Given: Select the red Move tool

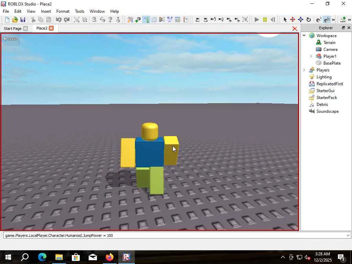Looking at the screenshot, I should pyautogui.click(x=293, y=20).
